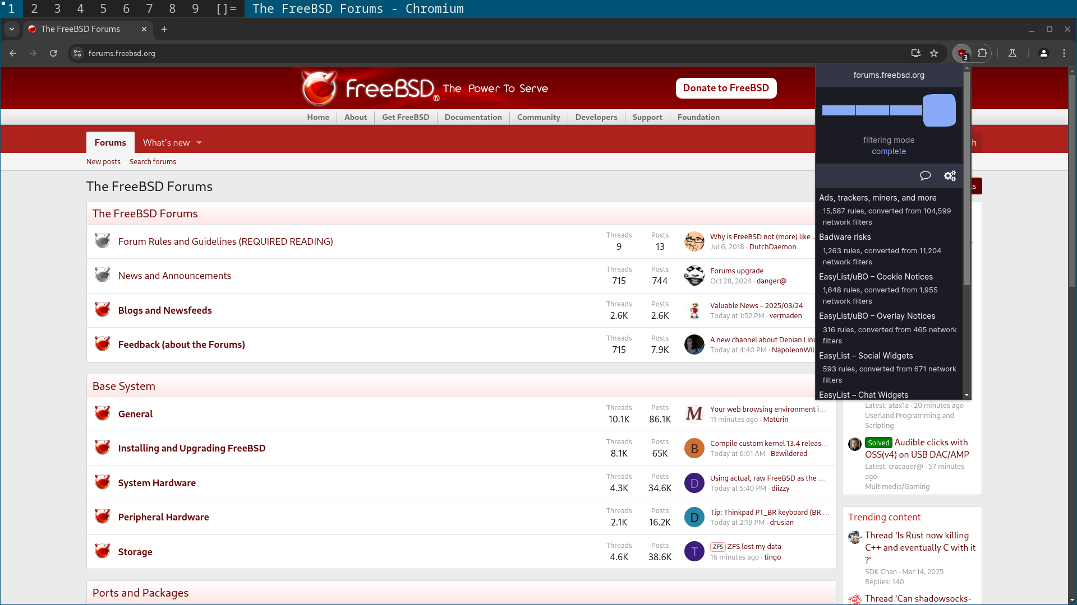The height and width of the screenshot is (605, 1077).
Task: Reload the page with the refresh icon
Action: tap(53, 53)
